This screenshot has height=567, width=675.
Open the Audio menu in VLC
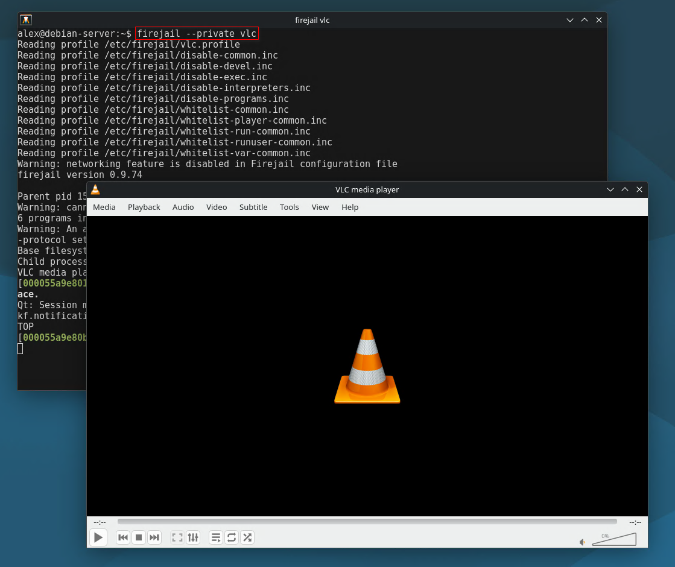click(x=183, y=207)
